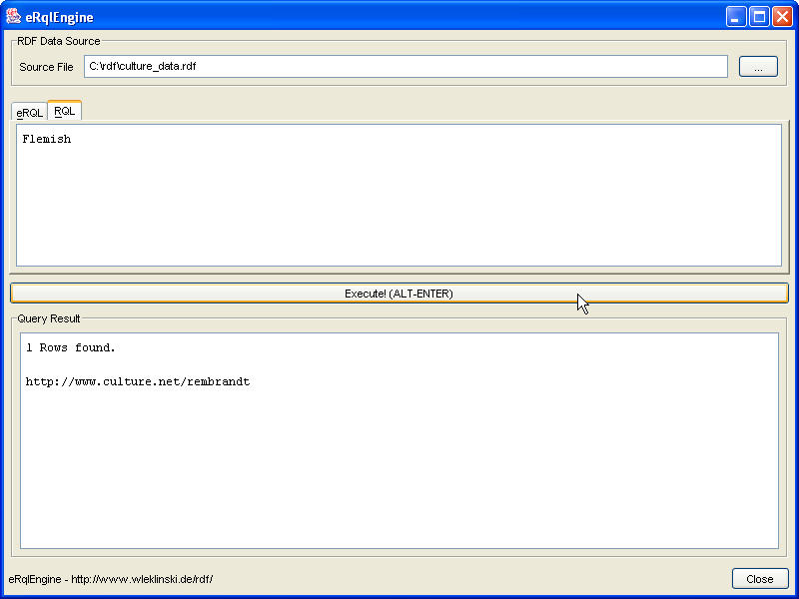This screenshot has width=799, height=599.
Task: Click the Close button at bottom right
Action: click(x=759, y=579)
